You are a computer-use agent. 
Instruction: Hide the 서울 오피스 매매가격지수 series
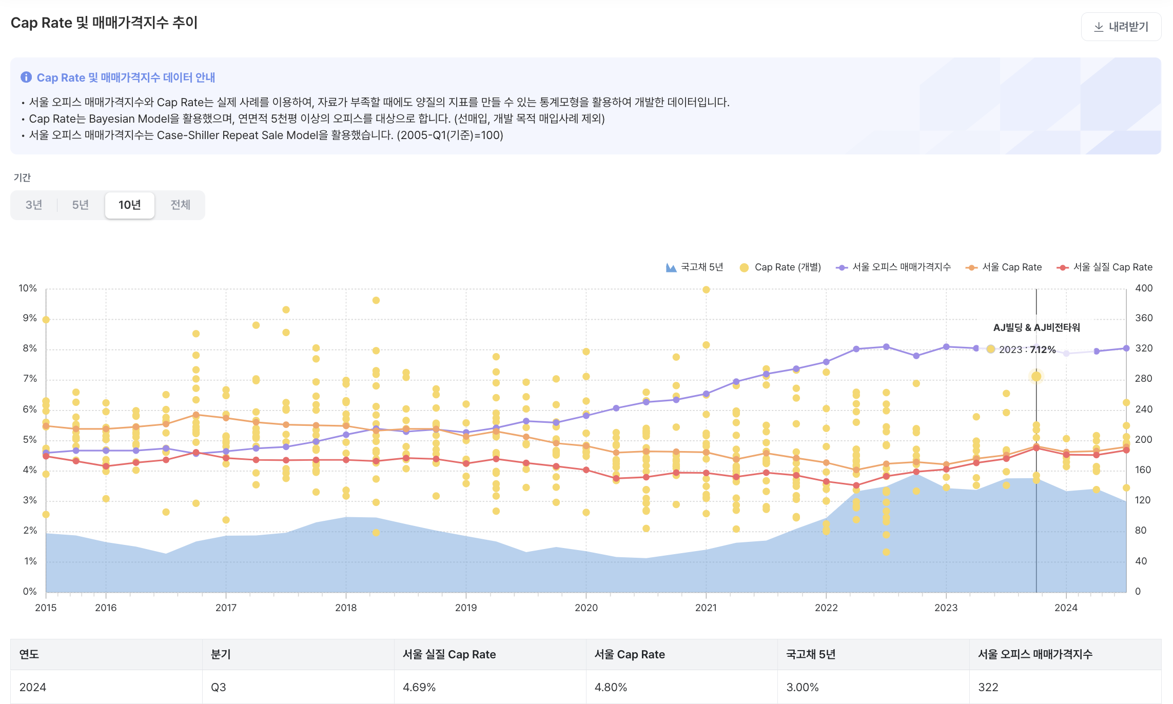(902, 267)
